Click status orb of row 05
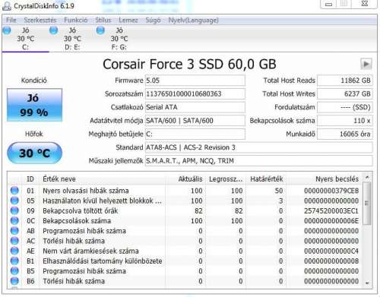The width and height of the screenshot is (380, 297). (14, 201)
